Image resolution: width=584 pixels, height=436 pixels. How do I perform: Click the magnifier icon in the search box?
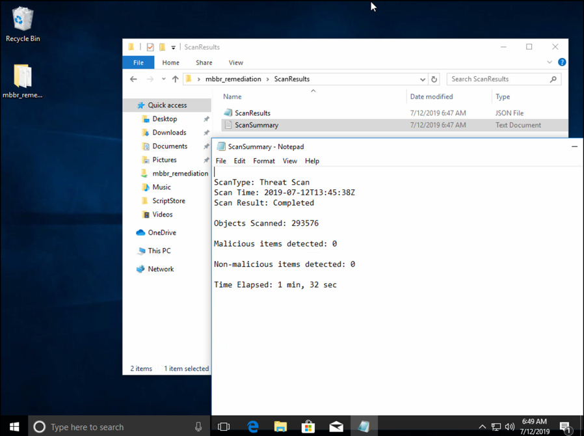[553, 79]
